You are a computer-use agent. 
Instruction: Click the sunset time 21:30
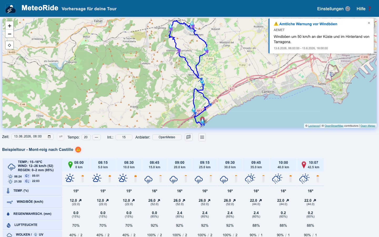point(18,181)
